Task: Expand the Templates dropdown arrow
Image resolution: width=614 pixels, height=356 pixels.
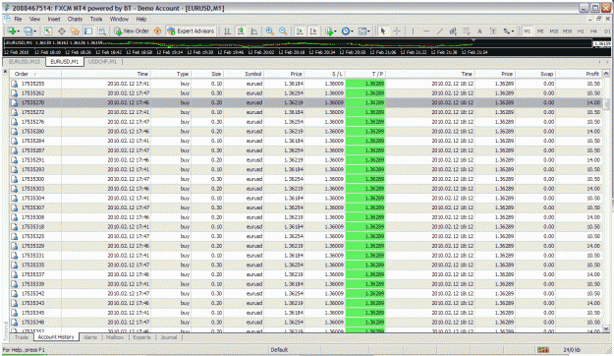Action: (368, 31)
